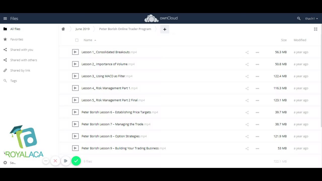Open Lesson 7 – Managing the Trade file
The height and width of the screenshot is (181, 322).
tap(116, 124)
